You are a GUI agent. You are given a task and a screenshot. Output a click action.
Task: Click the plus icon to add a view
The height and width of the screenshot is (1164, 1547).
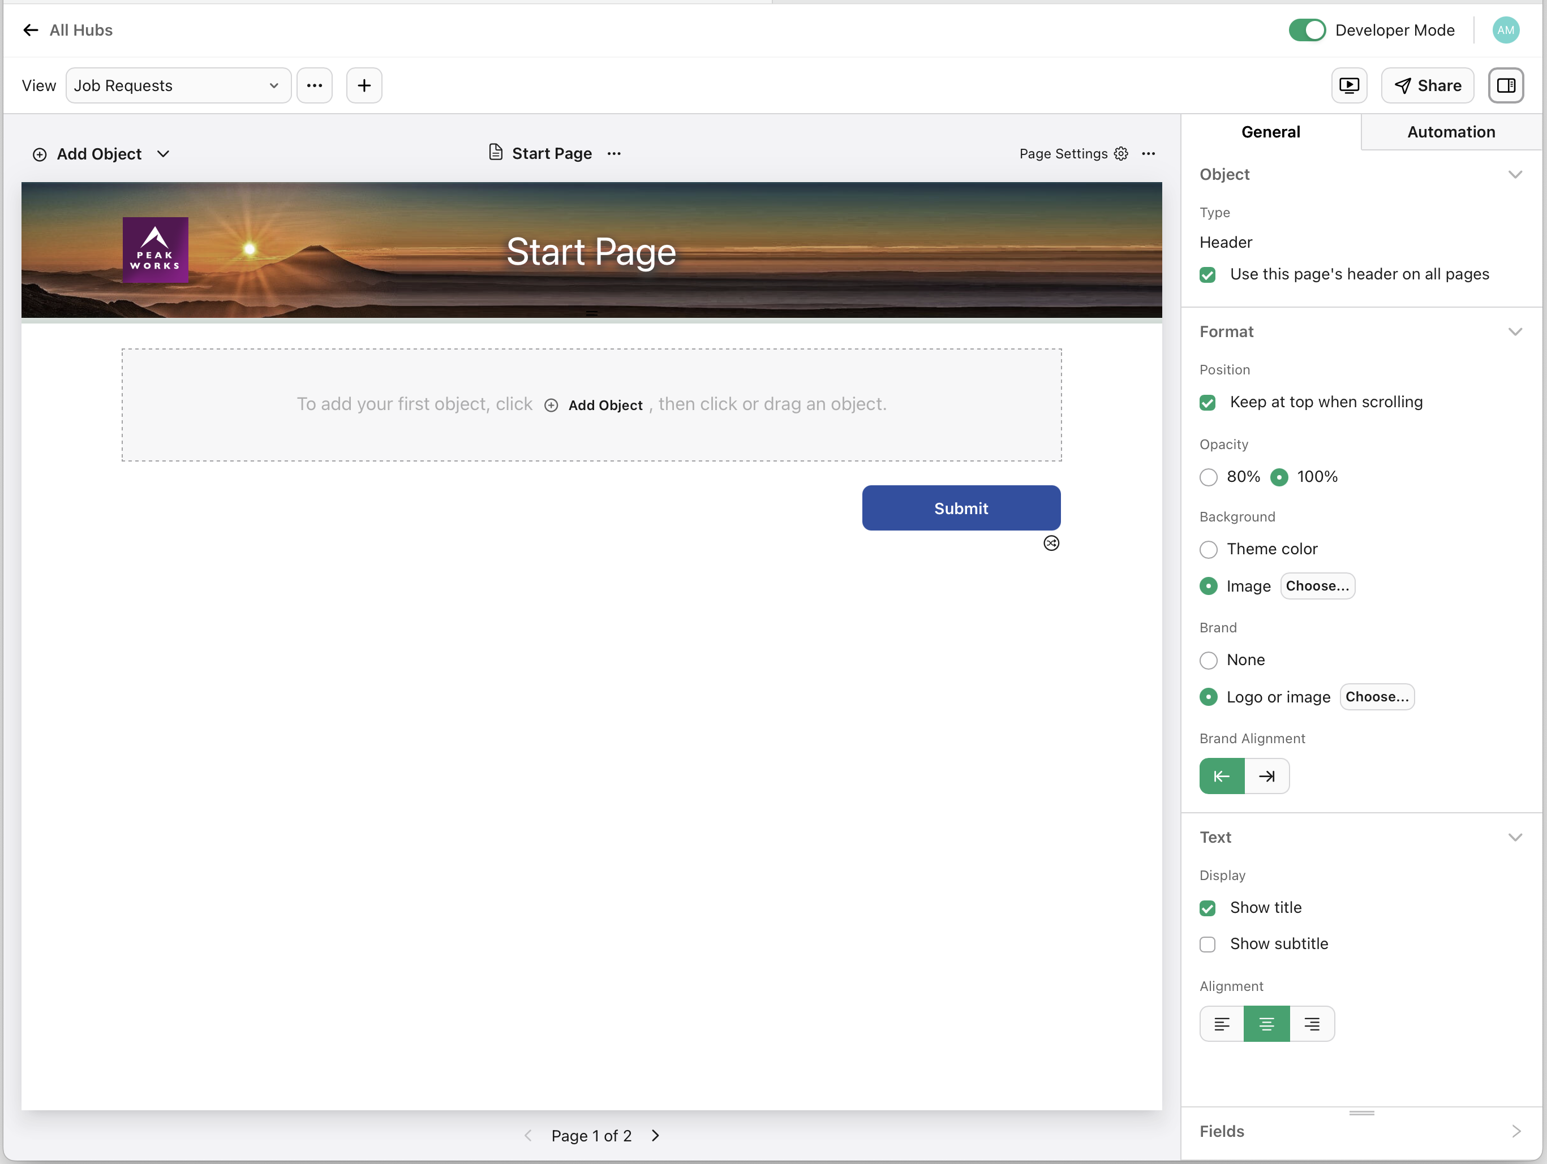point(364,85)
